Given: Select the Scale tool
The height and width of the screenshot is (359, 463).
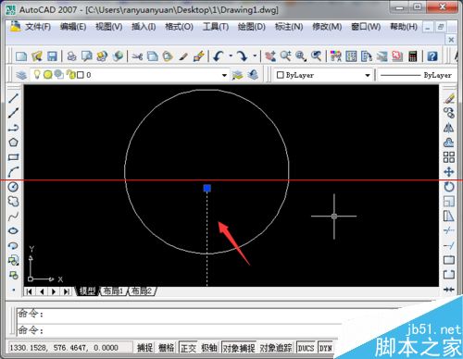Looking at the screenshot, I should [449, 202].
